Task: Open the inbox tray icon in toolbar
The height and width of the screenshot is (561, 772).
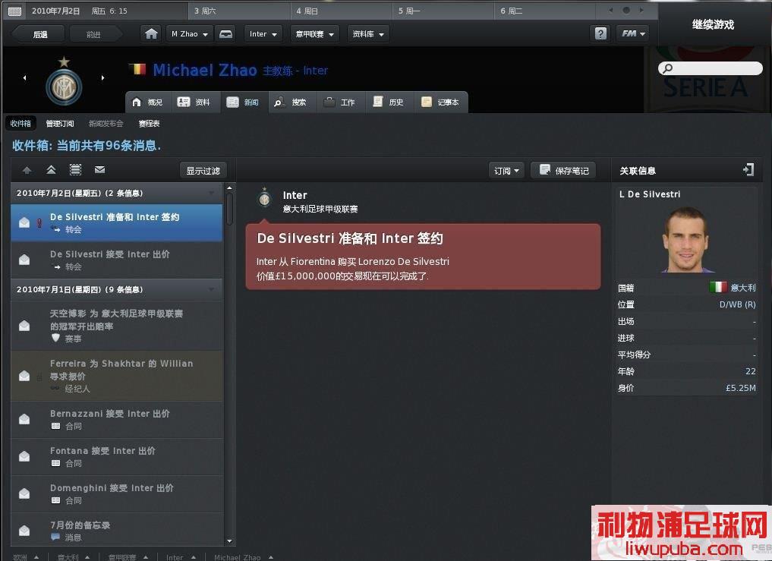Action: (226, 34)
